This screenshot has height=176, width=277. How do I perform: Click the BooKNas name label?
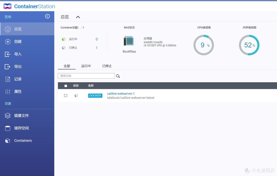[x=129, y=51]
